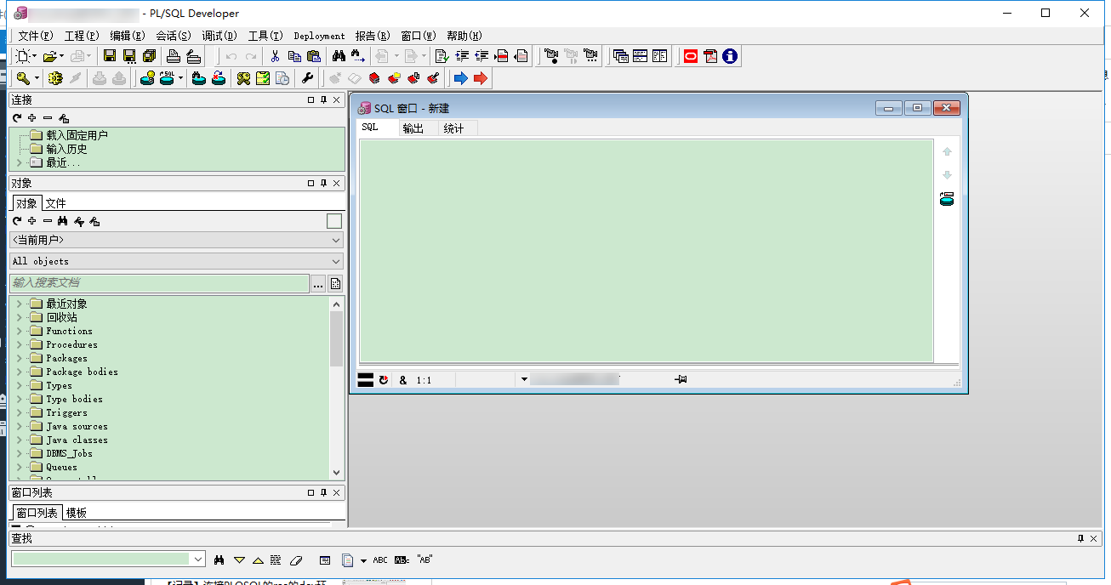Image resolution: width=1111 pixels, height=585 pixels.
Task: Open the 文件(F) menu
Action: 36,36
